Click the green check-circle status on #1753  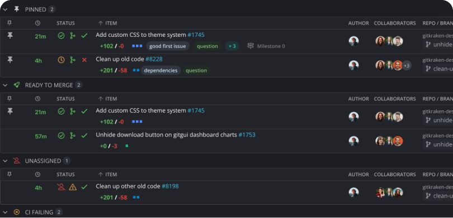(62, 135)
